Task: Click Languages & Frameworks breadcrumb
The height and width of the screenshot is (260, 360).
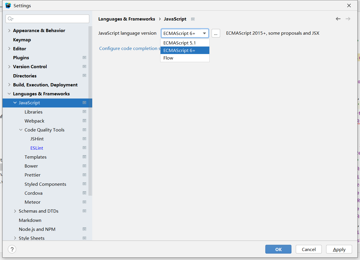Action: coord(127,19)
